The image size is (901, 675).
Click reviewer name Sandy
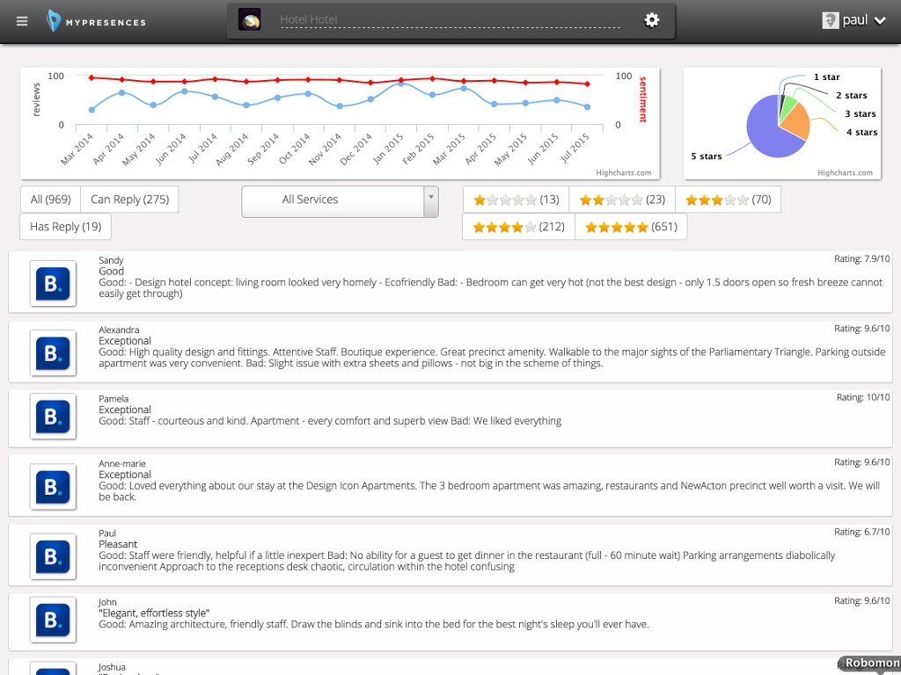111,260
